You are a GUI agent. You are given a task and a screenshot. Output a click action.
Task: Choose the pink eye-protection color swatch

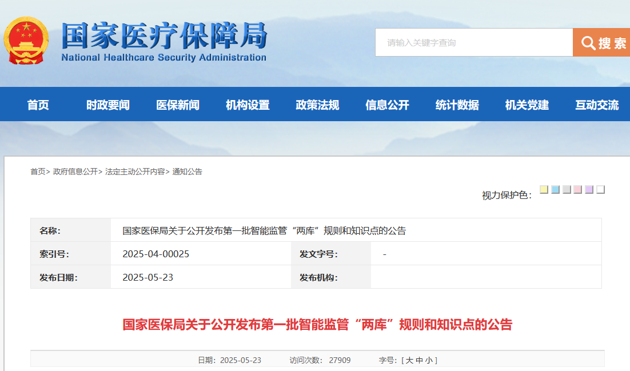point(578,189)
